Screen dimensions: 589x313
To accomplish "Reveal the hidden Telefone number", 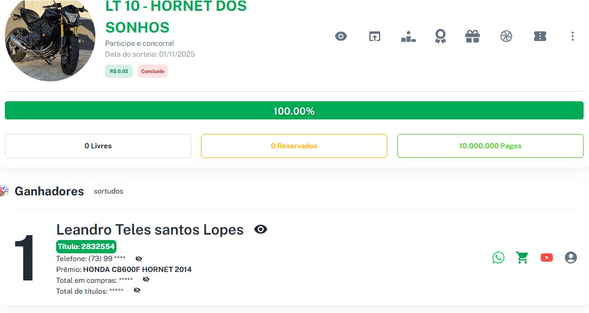I will tap(139, 259).
